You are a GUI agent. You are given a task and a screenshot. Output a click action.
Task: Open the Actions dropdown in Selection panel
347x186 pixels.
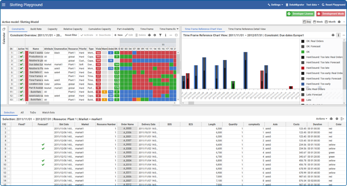pyautogui.click(x=322, y=119)
